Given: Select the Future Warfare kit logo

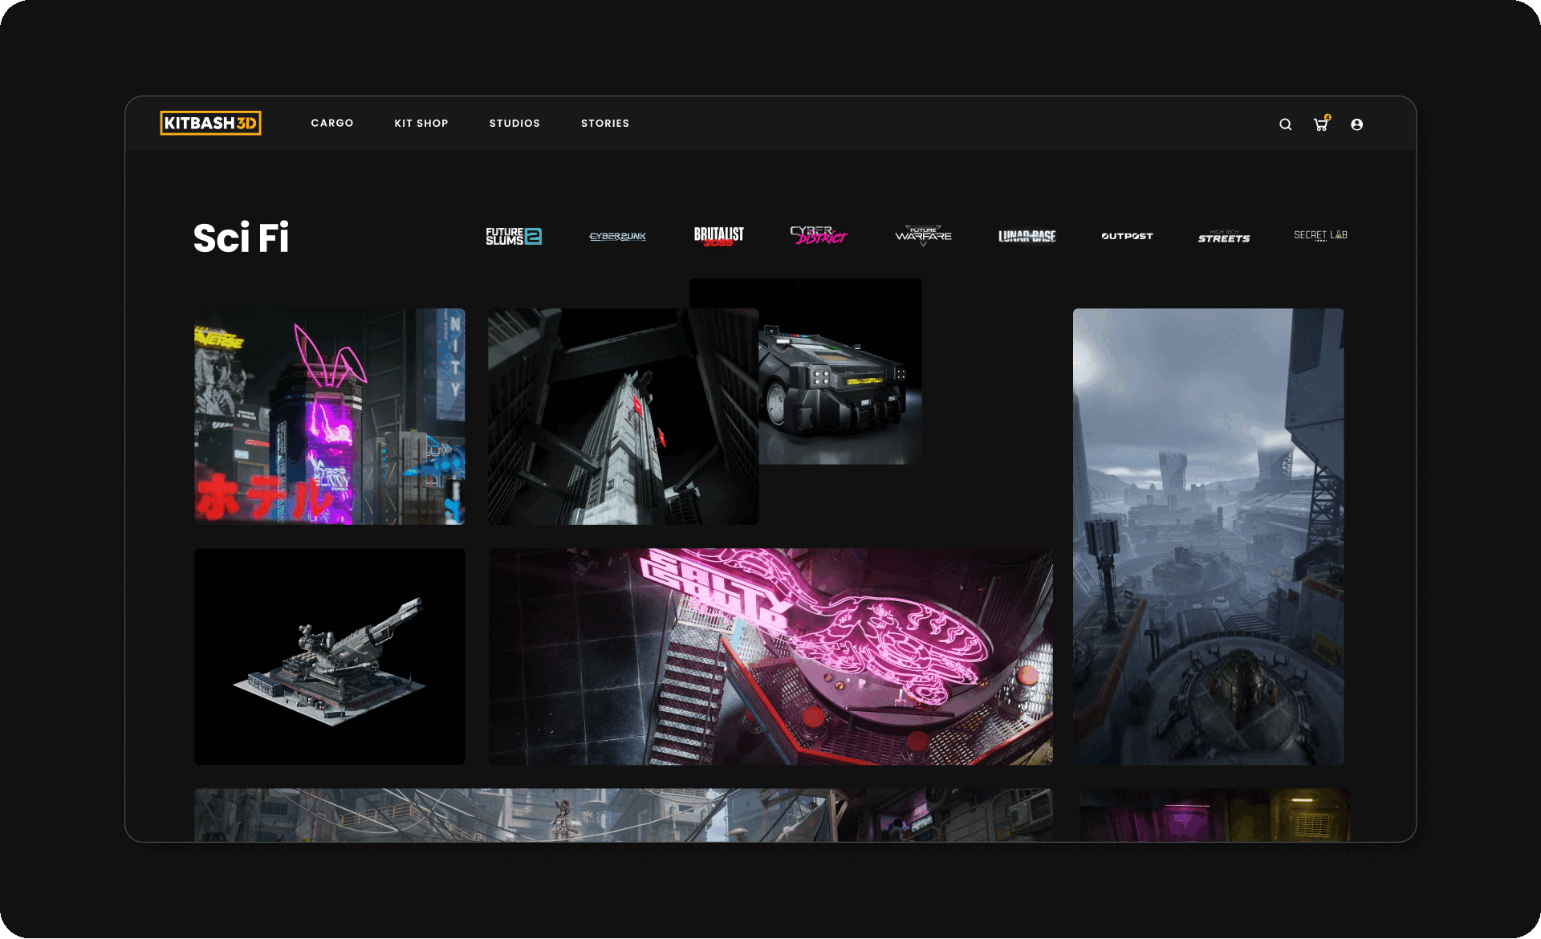Looking at the screenshot, I should (923, 235).
